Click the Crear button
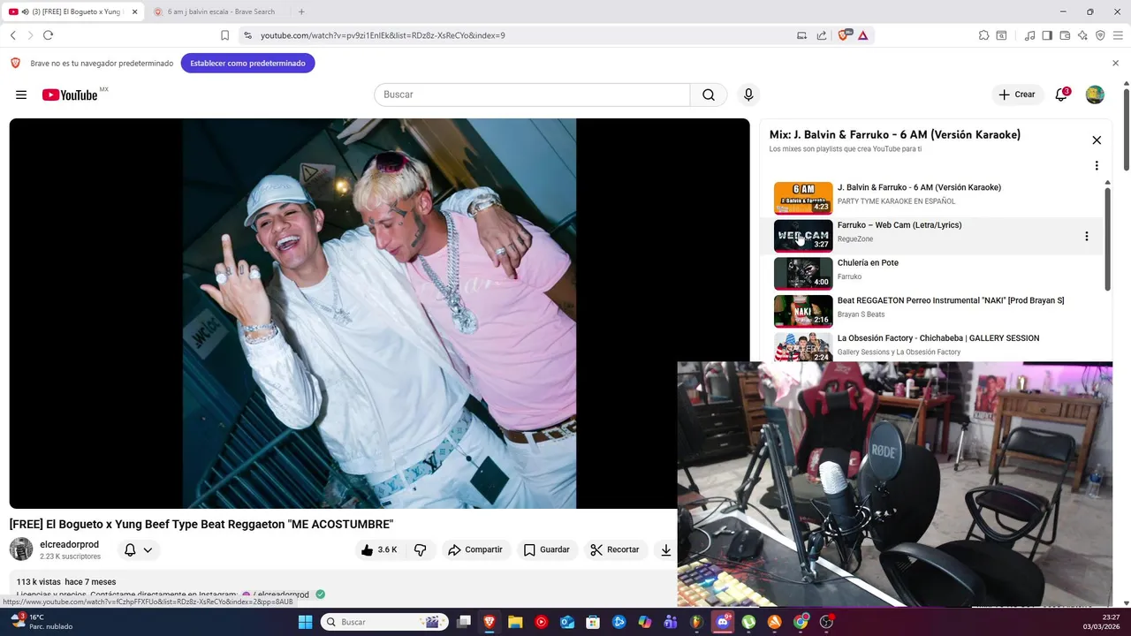 1017,95
